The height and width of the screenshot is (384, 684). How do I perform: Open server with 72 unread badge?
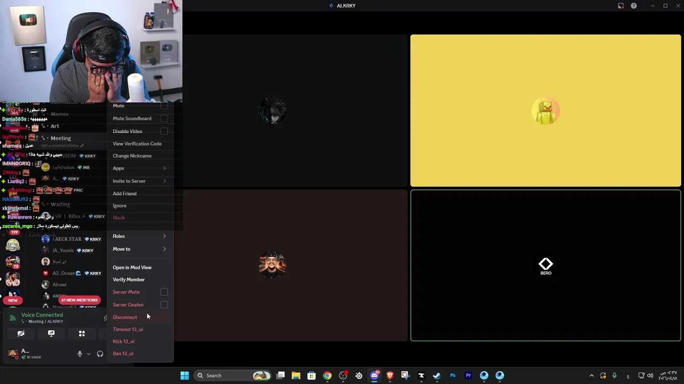tap(13, 262)
